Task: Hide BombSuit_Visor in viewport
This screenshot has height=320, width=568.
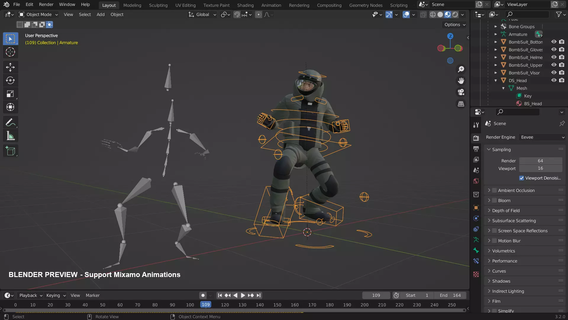Action: 554,73
